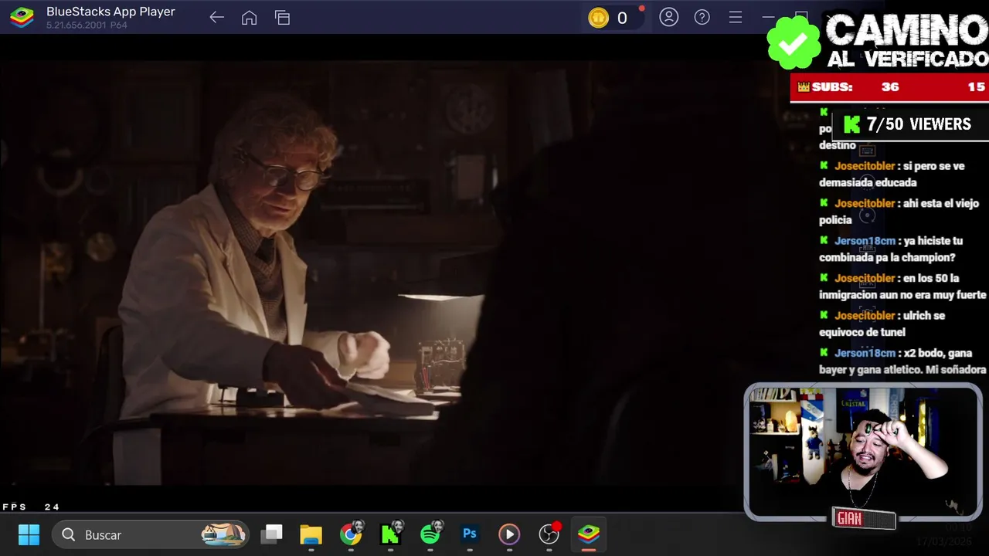The image size is (989, 556).
Task: Open the BlueStacks hamburger menu
Action: tap(736, 17)
